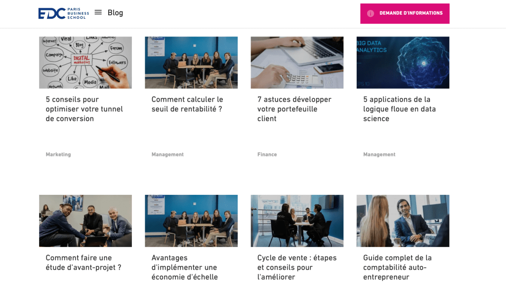Click the EDC Paris Business School logo

click(x=64, y=13)
